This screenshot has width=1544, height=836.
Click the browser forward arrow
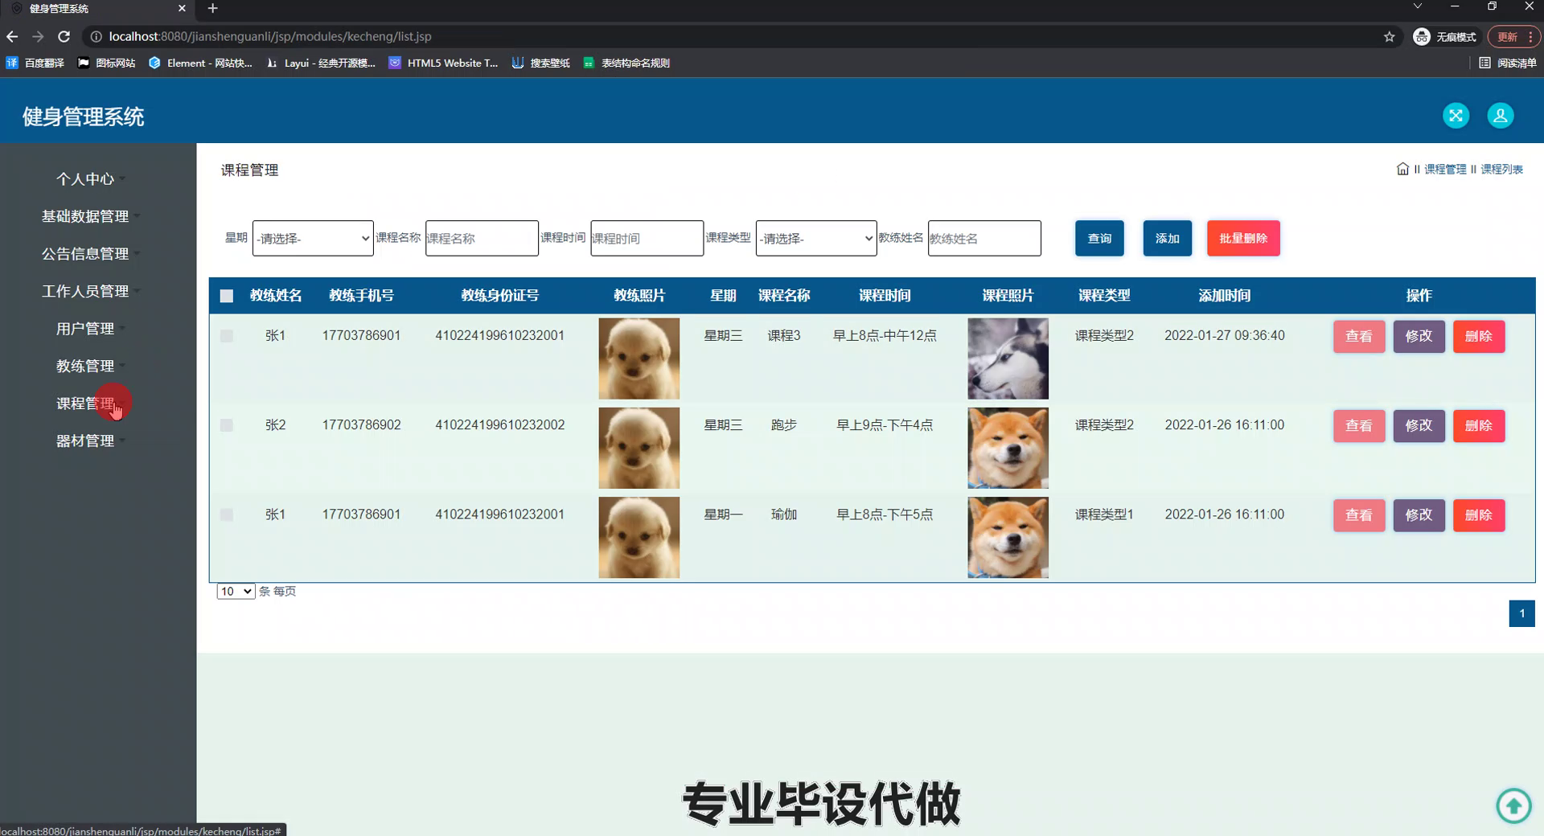pyautogui.click(x=38, y=36)
